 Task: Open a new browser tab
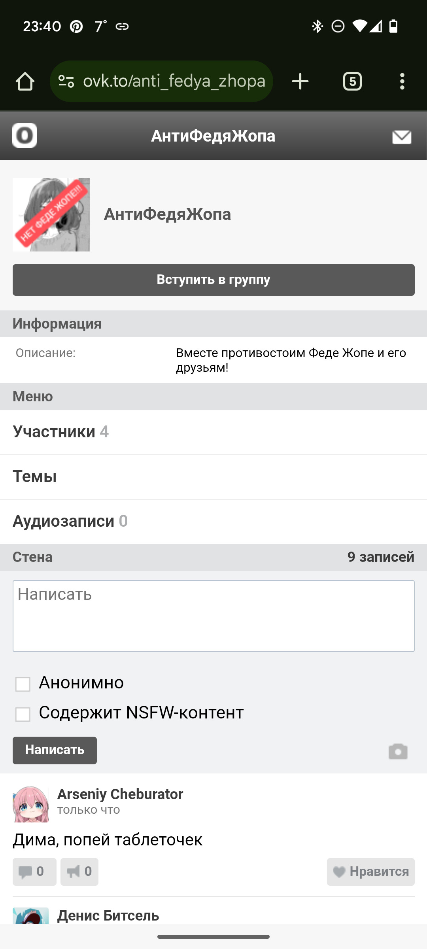pos(300,81)
